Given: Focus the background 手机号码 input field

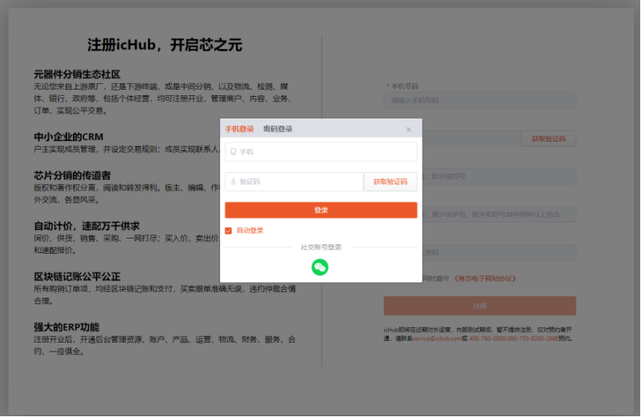Looking at the screenshot, I should click(x=480, y=100).
